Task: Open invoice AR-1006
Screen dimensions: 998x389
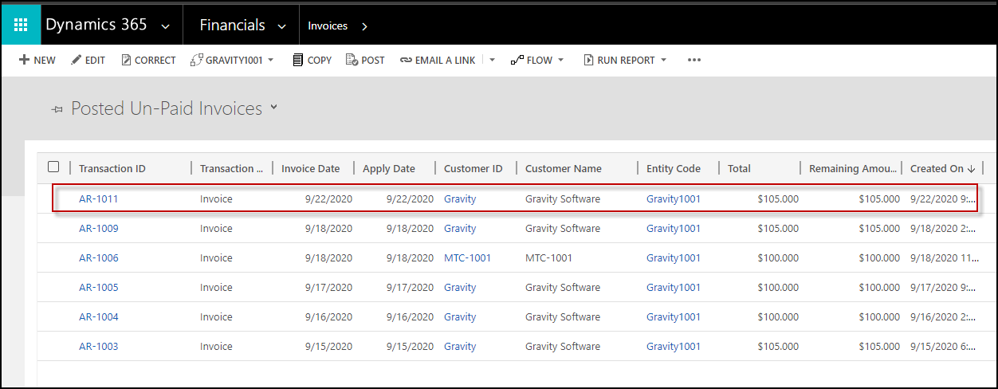Action: 98,257
